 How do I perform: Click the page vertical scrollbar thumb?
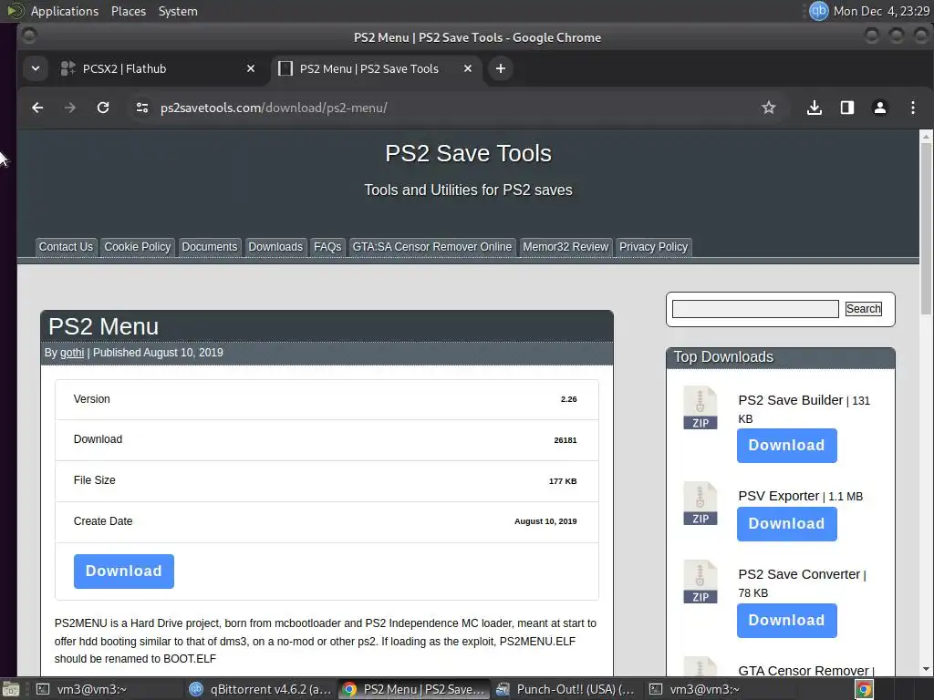[926, 229]
